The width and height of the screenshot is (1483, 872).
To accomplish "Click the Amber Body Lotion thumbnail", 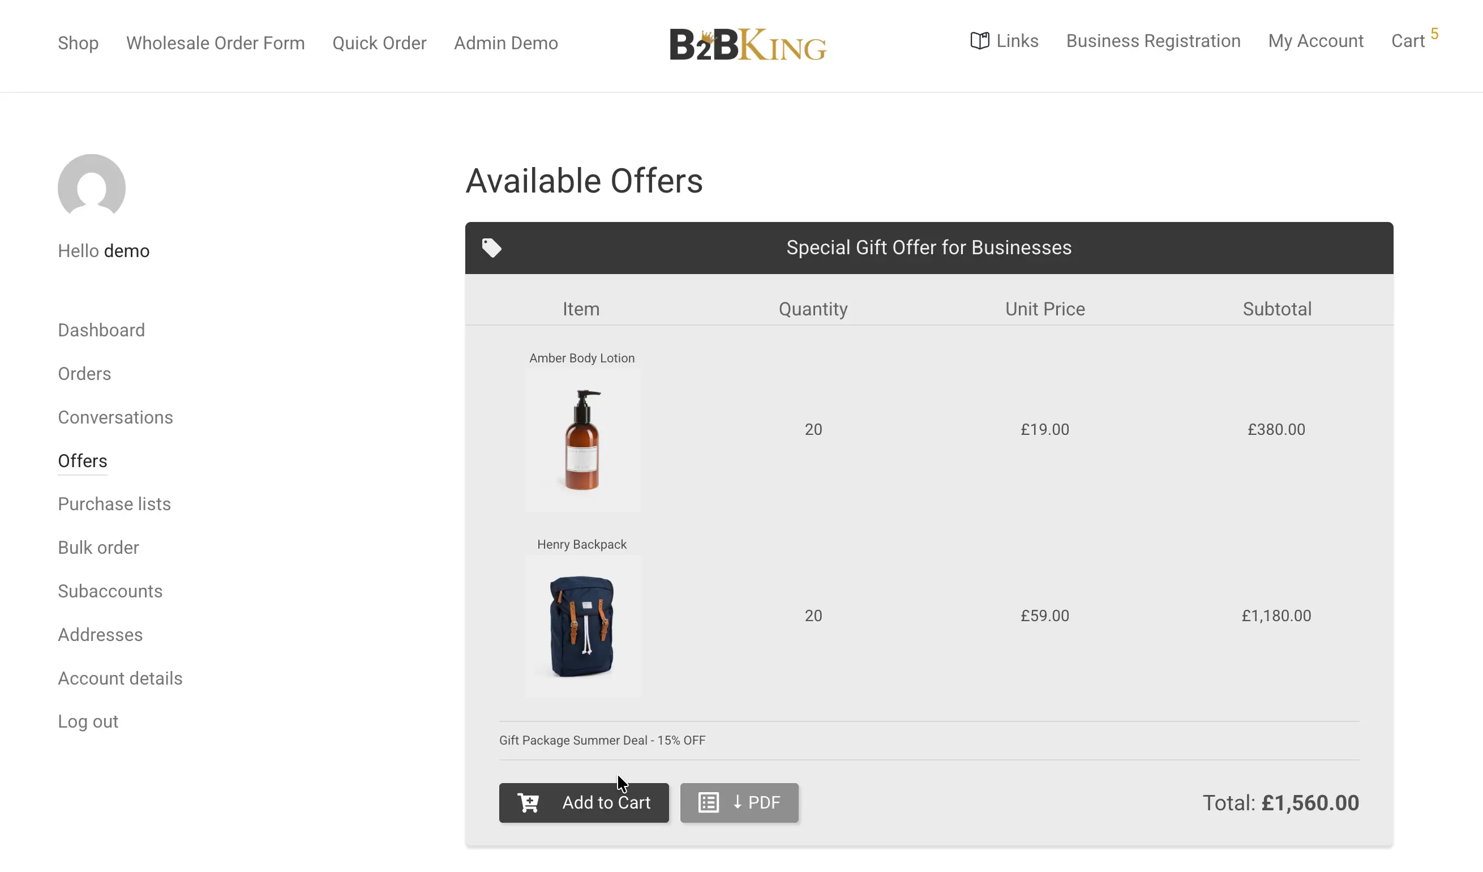I will pos(582,440).
